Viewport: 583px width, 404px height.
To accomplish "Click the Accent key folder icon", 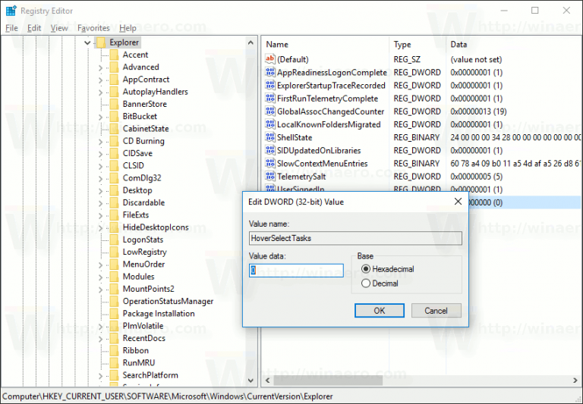I will (x=114, y=55).
